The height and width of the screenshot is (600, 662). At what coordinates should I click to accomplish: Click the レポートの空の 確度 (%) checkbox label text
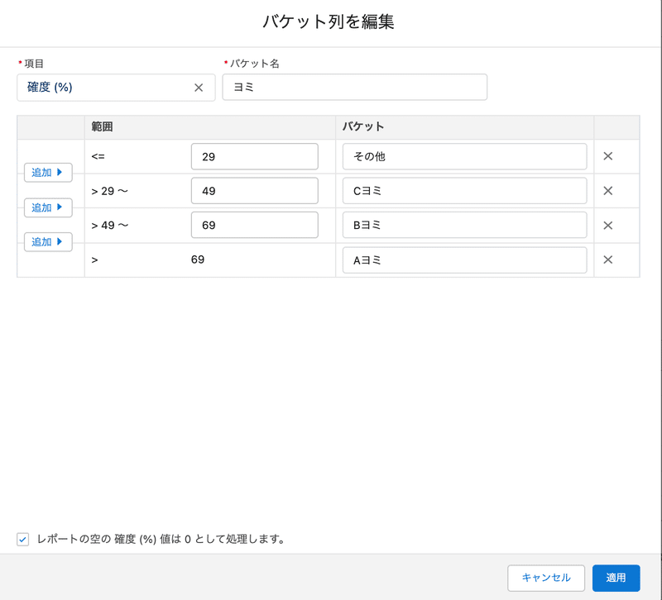(x=161, y=540)
